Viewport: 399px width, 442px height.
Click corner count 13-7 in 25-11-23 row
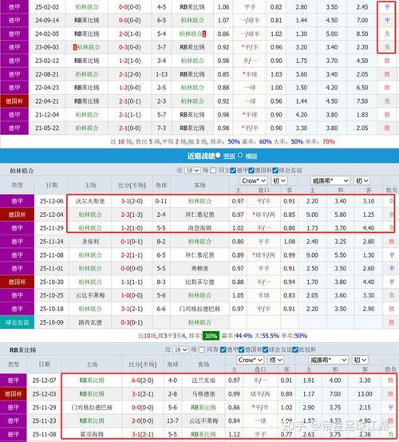pos(172,421)
